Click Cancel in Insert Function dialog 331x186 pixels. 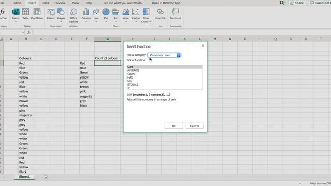(x=194, y=126)
